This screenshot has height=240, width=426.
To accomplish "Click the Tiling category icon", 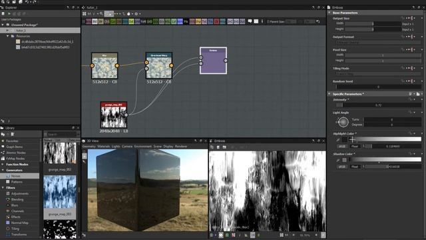I will [x=8, y=229].
